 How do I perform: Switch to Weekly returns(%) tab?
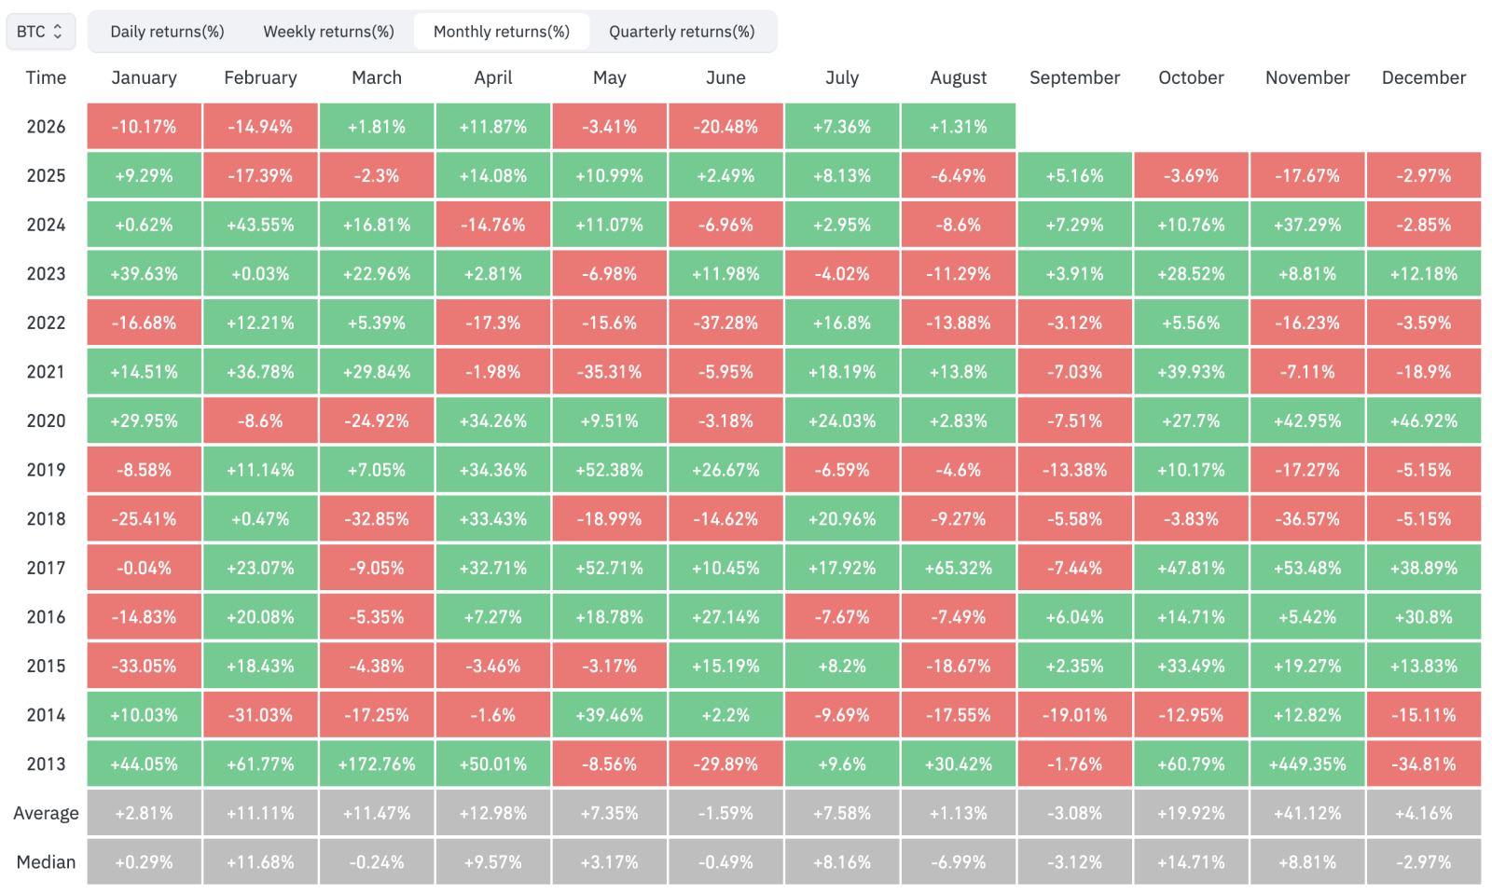328,32
